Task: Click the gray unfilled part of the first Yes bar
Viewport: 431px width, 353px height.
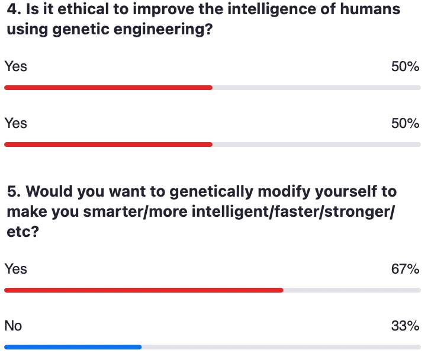Action: click(x=316, y=88)
